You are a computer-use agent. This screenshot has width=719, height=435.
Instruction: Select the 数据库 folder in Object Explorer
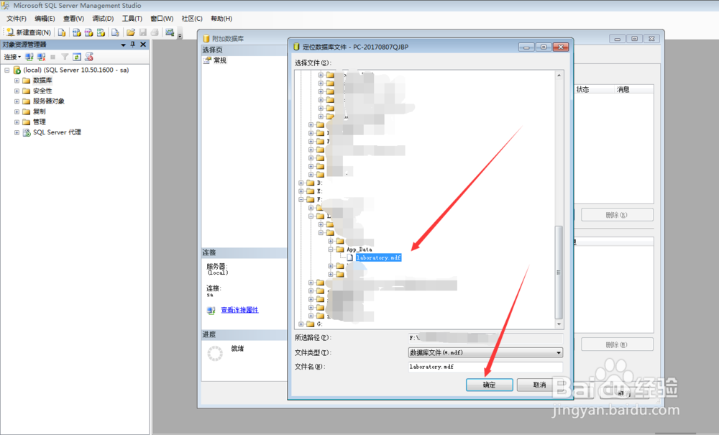pyautogui.click(x=42, y=81)
